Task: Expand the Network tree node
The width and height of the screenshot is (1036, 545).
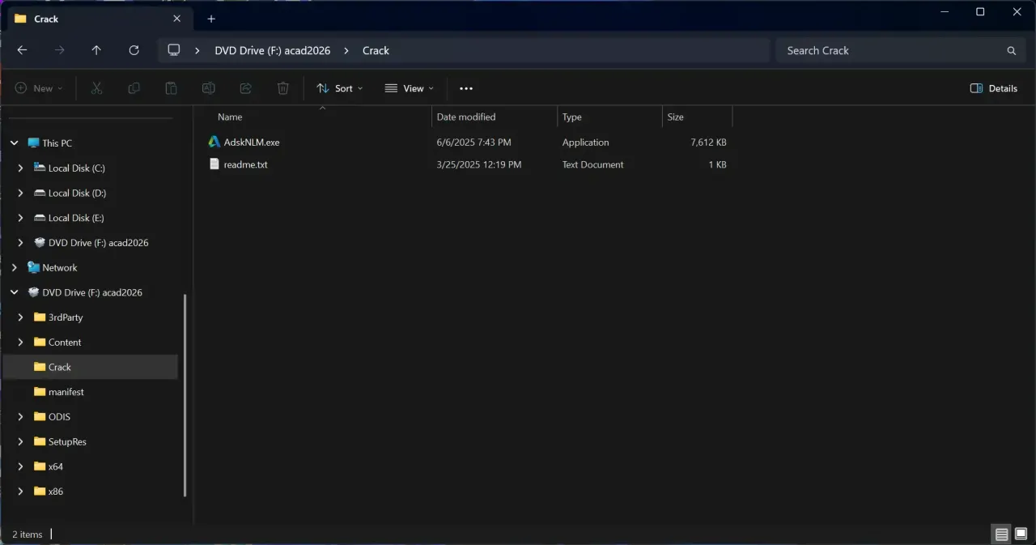Action: (15, 267)
